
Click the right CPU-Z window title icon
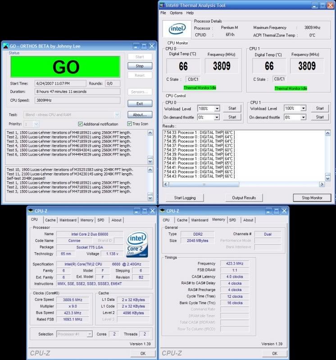(x=162, y=211)
